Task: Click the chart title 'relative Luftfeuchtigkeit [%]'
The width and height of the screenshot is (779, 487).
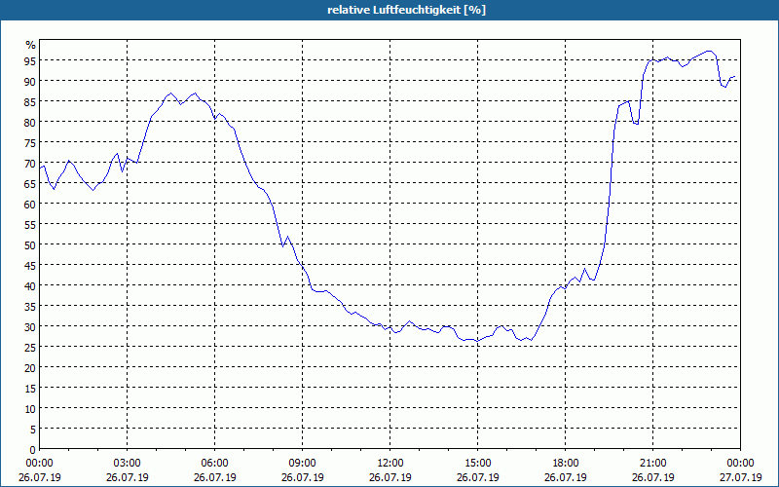Action: [x=406, y=10]
